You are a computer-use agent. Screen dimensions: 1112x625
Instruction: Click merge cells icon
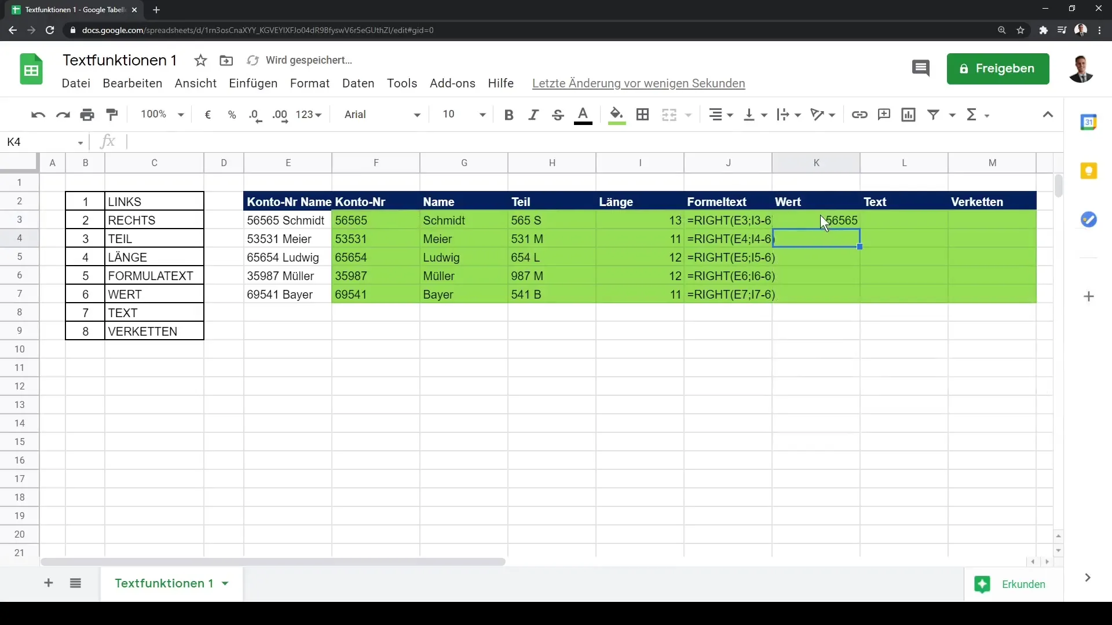pyautogui.click(x=669, y=115)
